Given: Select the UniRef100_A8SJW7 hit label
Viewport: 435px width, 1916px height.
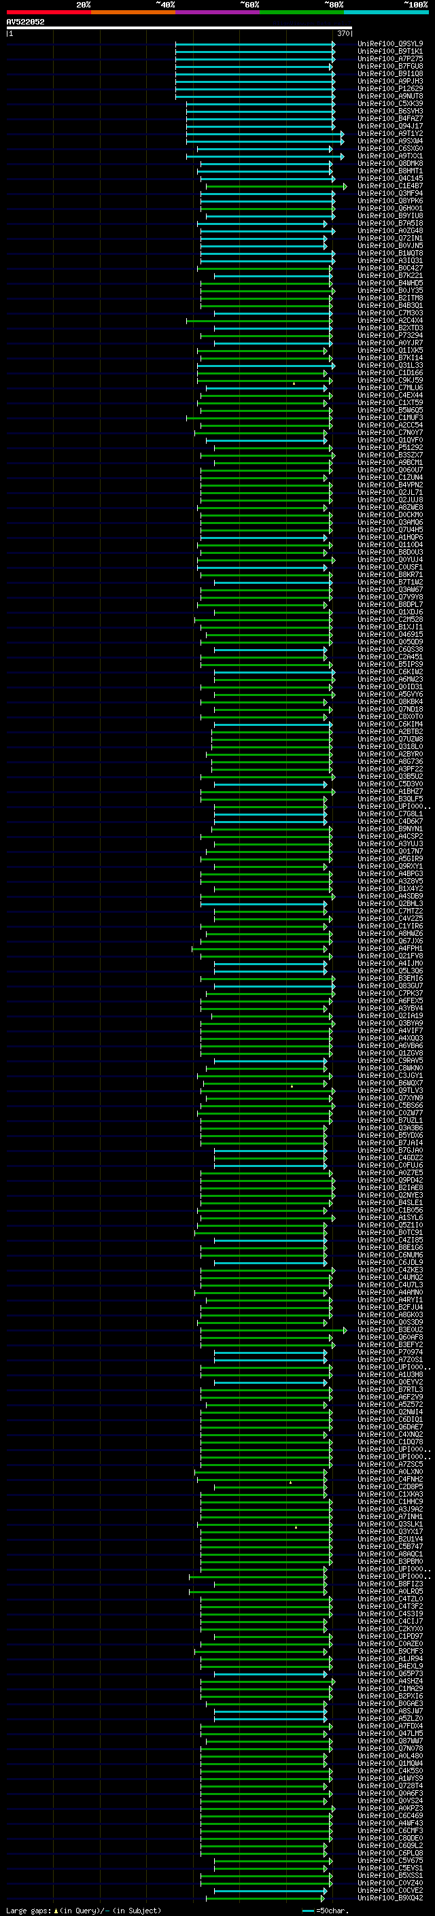Looking at the screenshot, I should point(390,1711).
